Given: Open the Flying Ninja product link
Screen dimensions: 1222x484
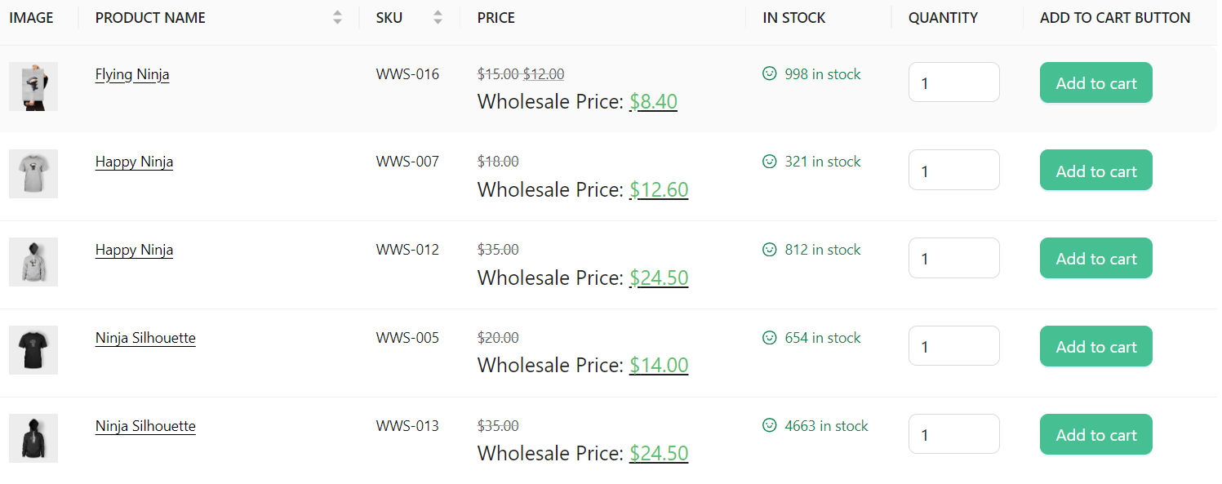Looking at the screenshot, I should point(131,74).
